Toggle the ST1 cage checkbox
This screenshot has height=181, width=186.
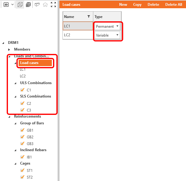pyautogui.click(x=22, y=170)
